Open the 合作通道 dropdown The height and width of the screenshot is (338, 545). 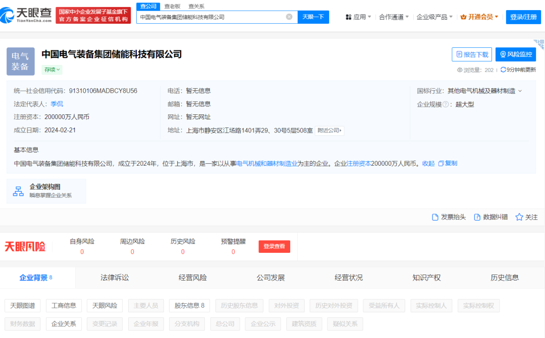(394, 17)
